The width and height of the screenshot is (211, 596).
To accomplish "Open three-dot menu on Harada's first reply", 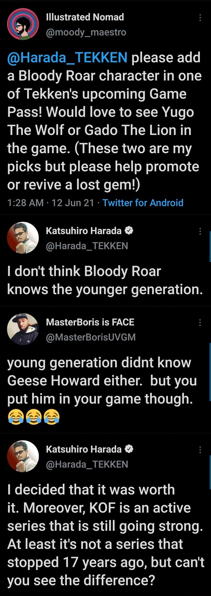I will [x=200, y=231].
